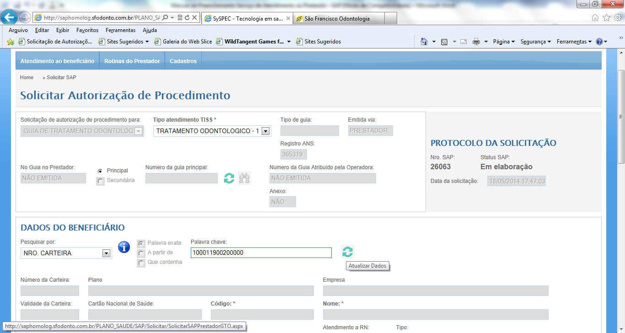Click the compatibility view icon in address bar
The image size is (625, 333).
(x=180, y=18)
